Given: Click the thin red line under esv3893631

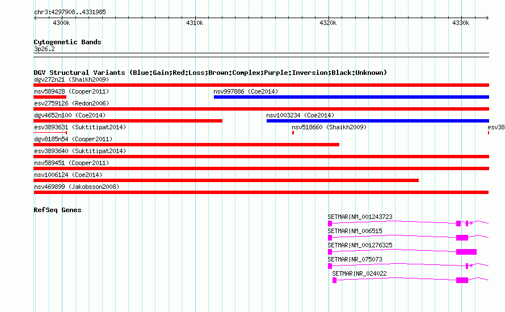Looking at the screenshot, I should click(x=51, y=132).
